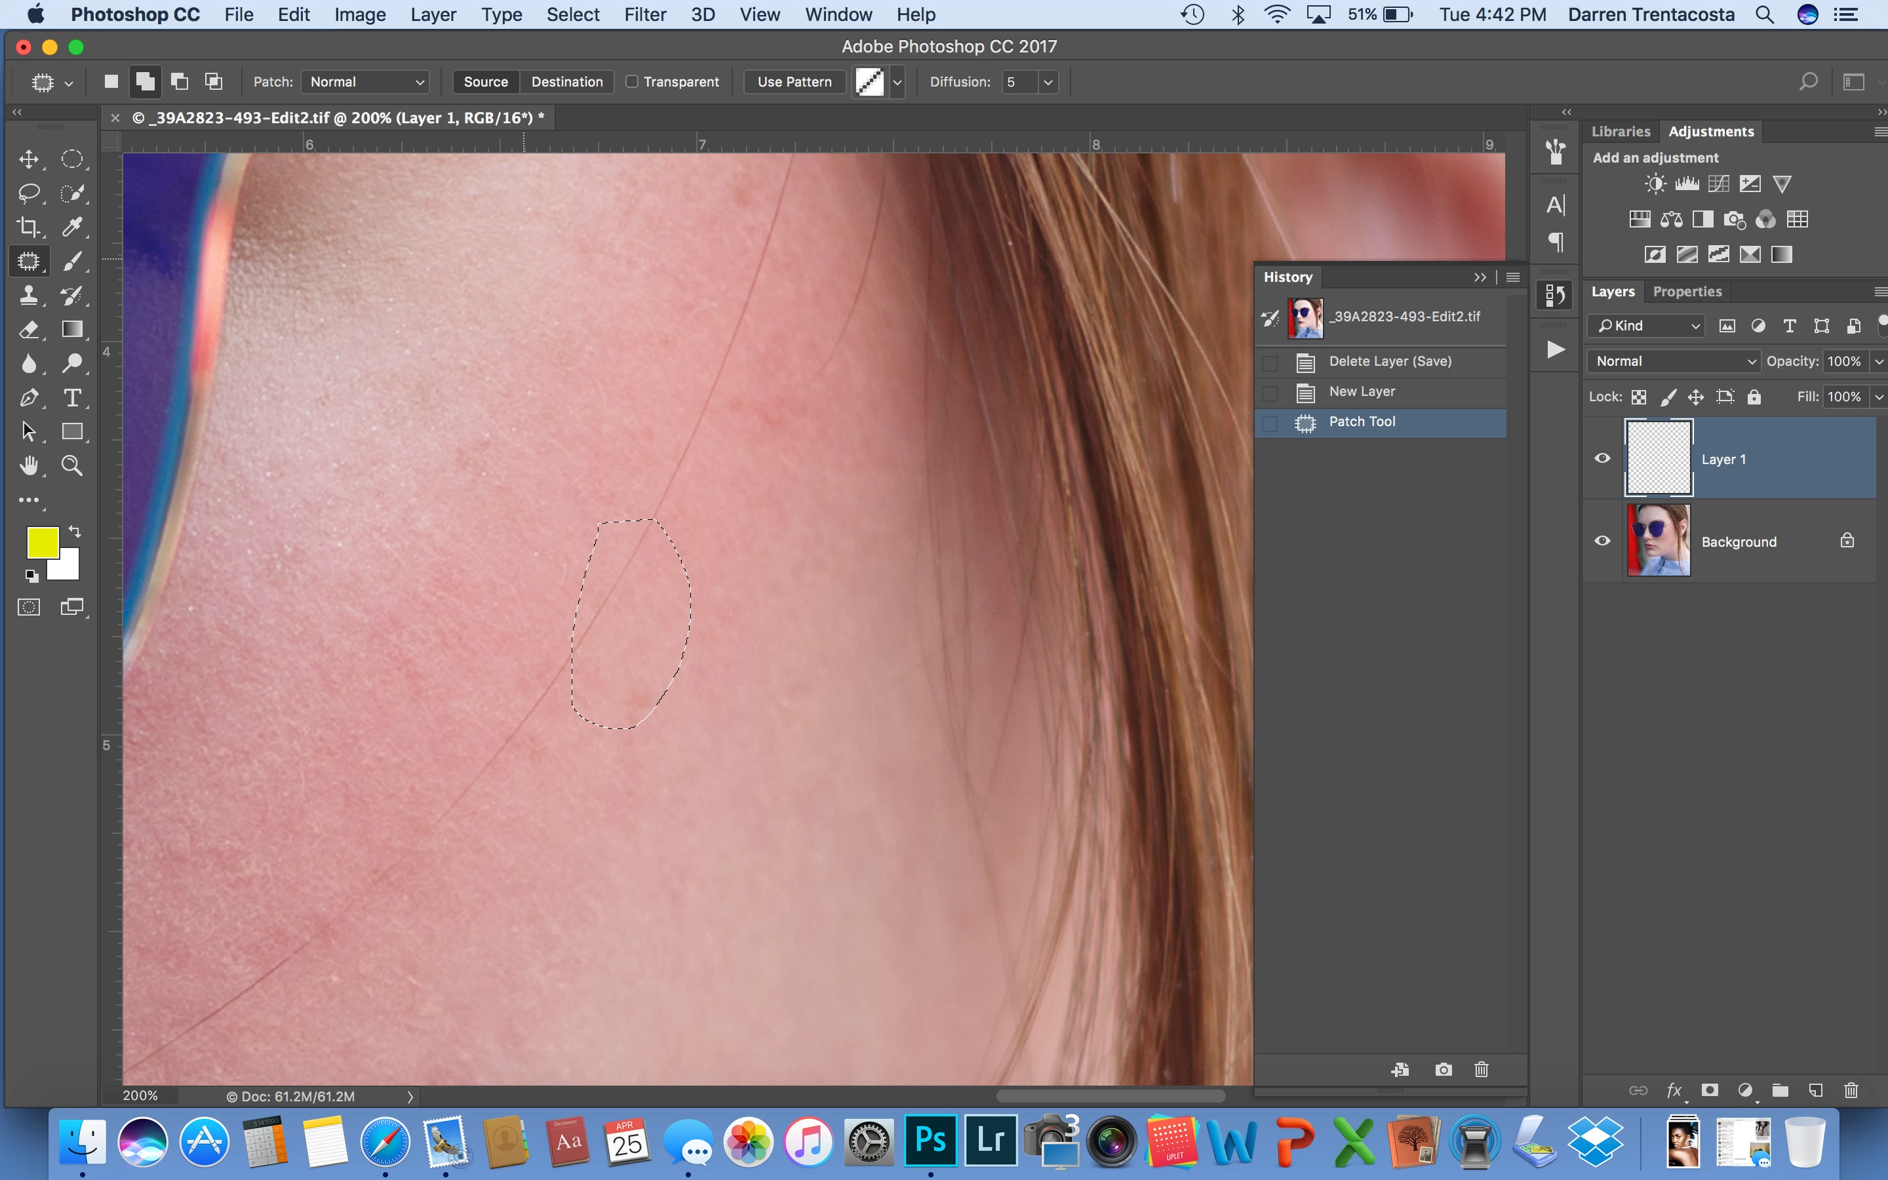Enable the Transparent checkbox
Image resolution: width=1888 pixels, height=1180 pixels.
point(632,81)
